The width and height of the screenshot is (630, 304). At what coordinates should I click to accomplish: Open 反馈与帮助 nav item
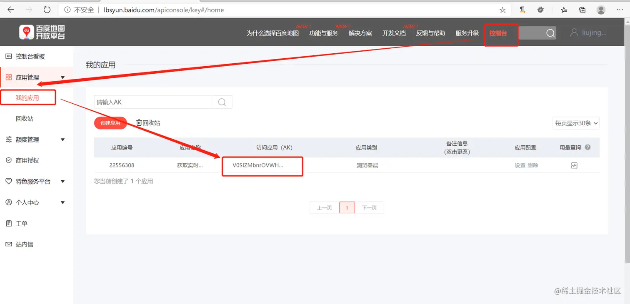[x=430, y=33]
